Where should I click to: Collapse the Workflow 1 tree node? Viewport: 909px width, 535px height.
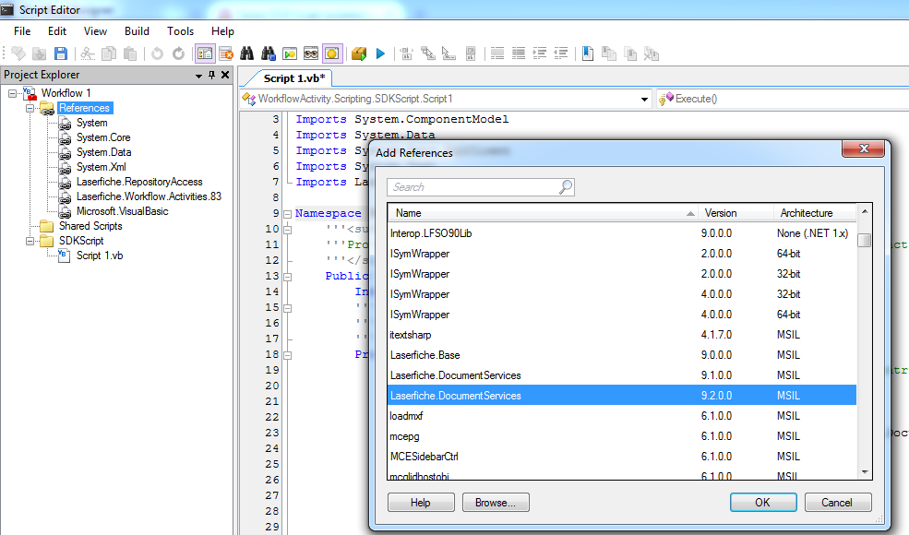point(12,93)
